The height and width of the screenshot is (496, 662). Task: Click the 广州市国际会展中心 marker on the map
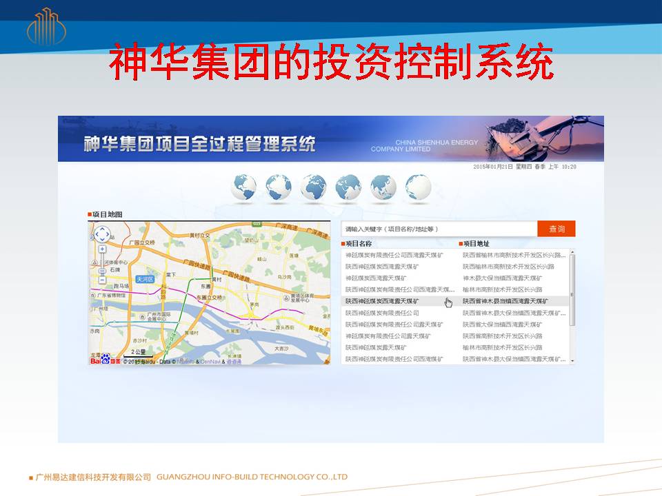click(x=155, y=316)
